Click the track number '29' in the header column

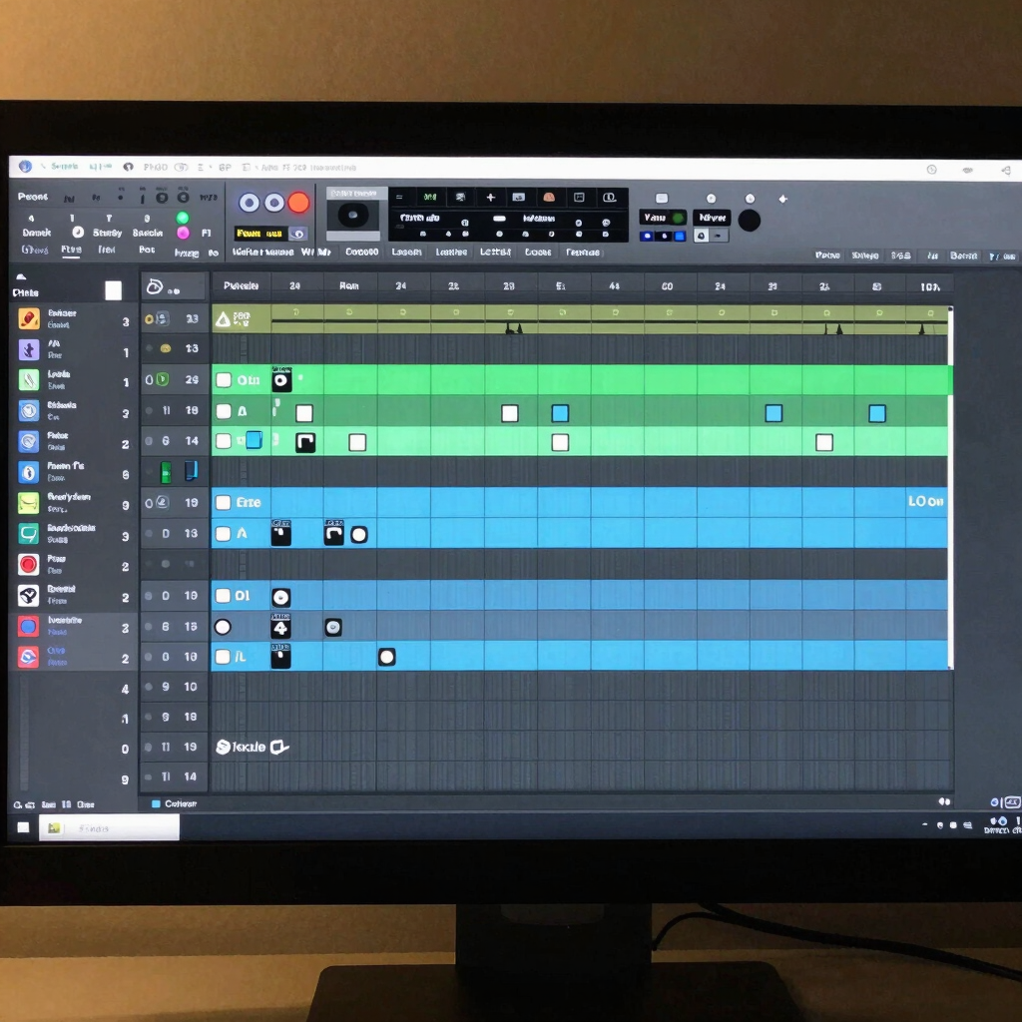pos(192,379)
